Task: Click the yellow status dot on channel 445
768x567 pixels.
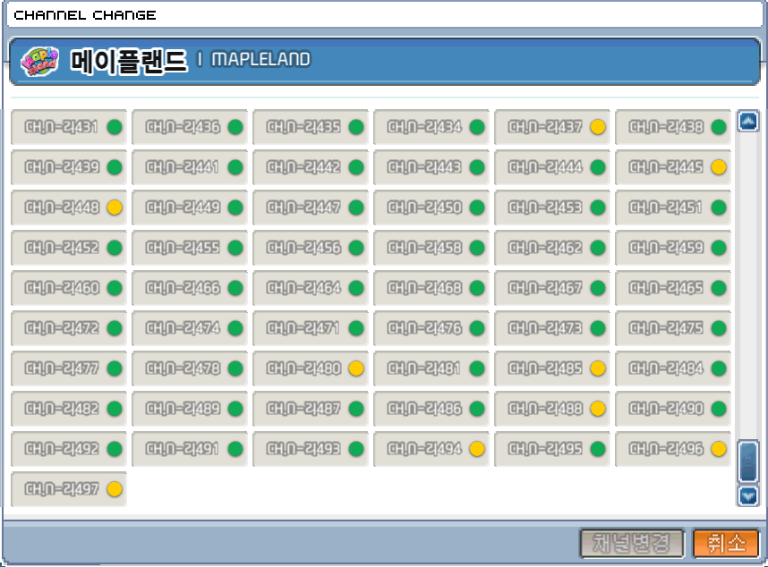Action: [x=719, y=167]
